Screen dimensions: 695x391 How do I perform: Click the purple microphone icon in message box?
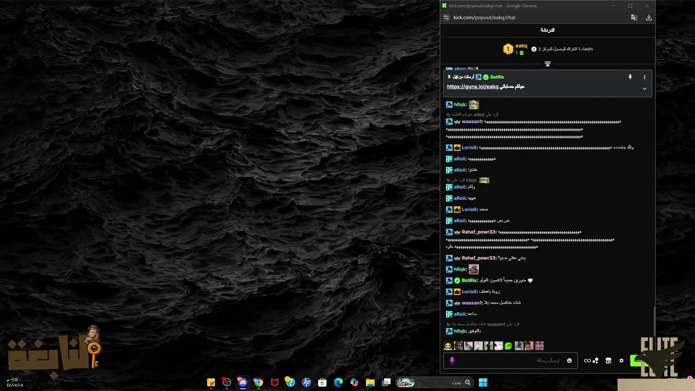pos(452,360)
